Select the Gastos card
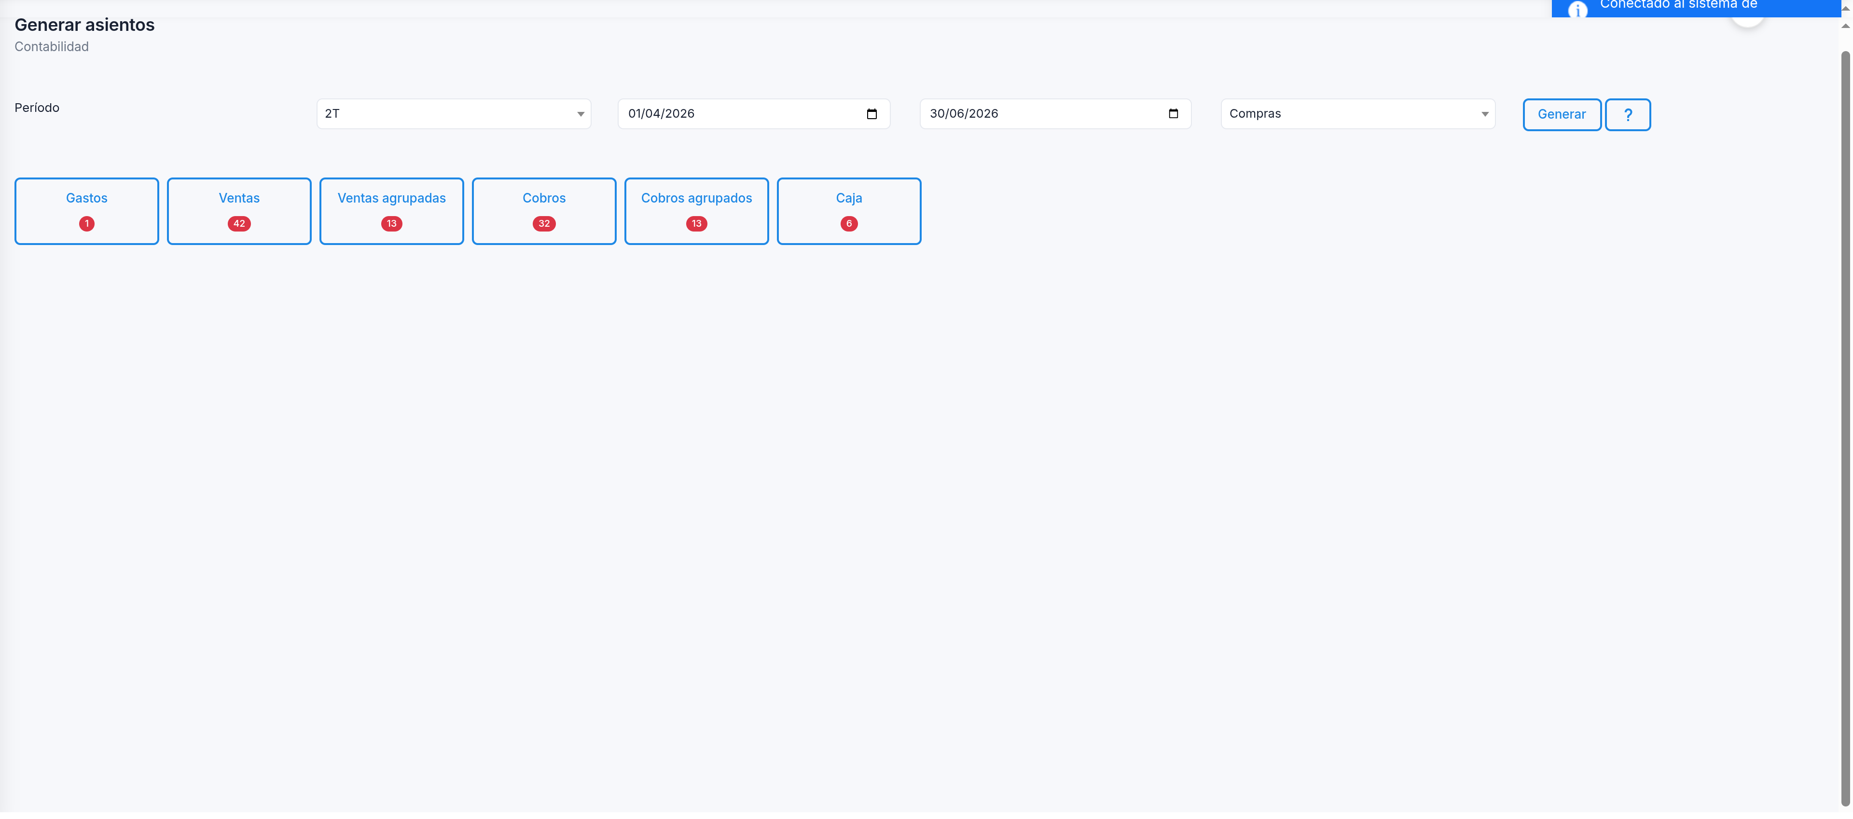Screen dimensions: 1853x819 [x=86, y=211]
